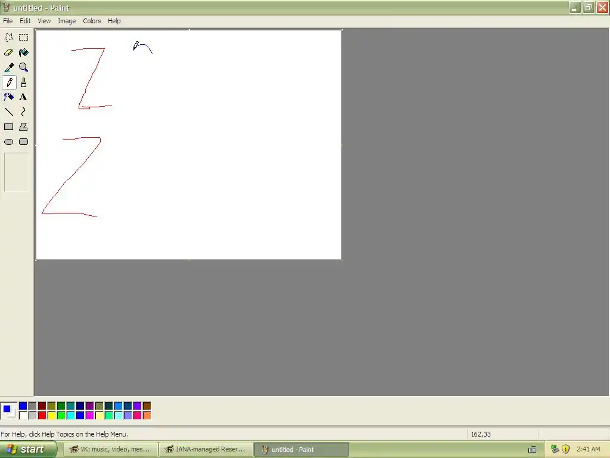Click the Pencil tool in toolbox
This screenshot has width=610, height=458.
8,82
